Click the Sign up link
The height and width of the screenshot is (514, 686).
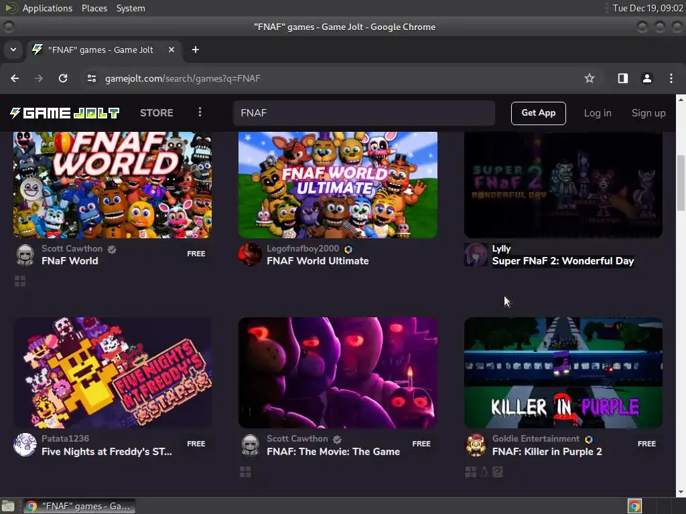tap(648, 113)
